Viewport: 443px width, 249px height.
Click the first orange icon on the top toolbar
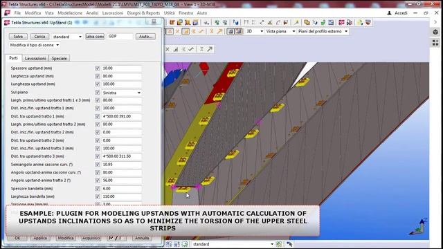point(172,22)
